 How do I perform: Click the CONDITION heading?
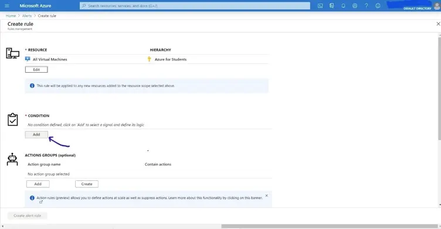[39, 116]
